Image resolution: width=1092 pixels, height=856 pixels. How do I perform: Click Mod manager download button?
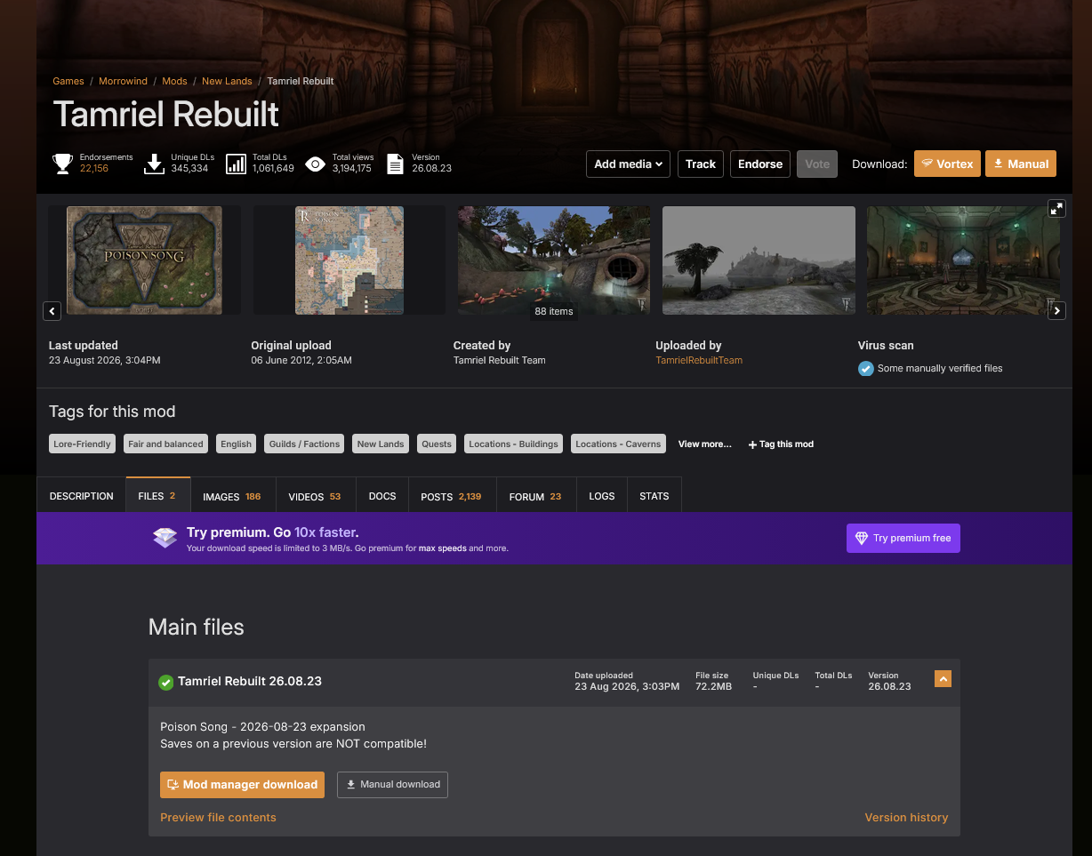point(242,785)
